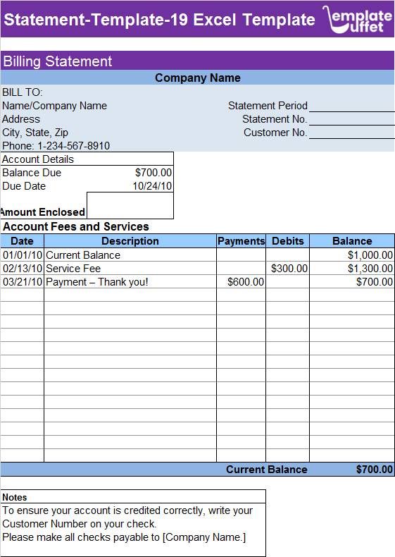395x557 pixels.
Task: Click the 'Current Balance' description cell
Action: [x=130, y=255]
